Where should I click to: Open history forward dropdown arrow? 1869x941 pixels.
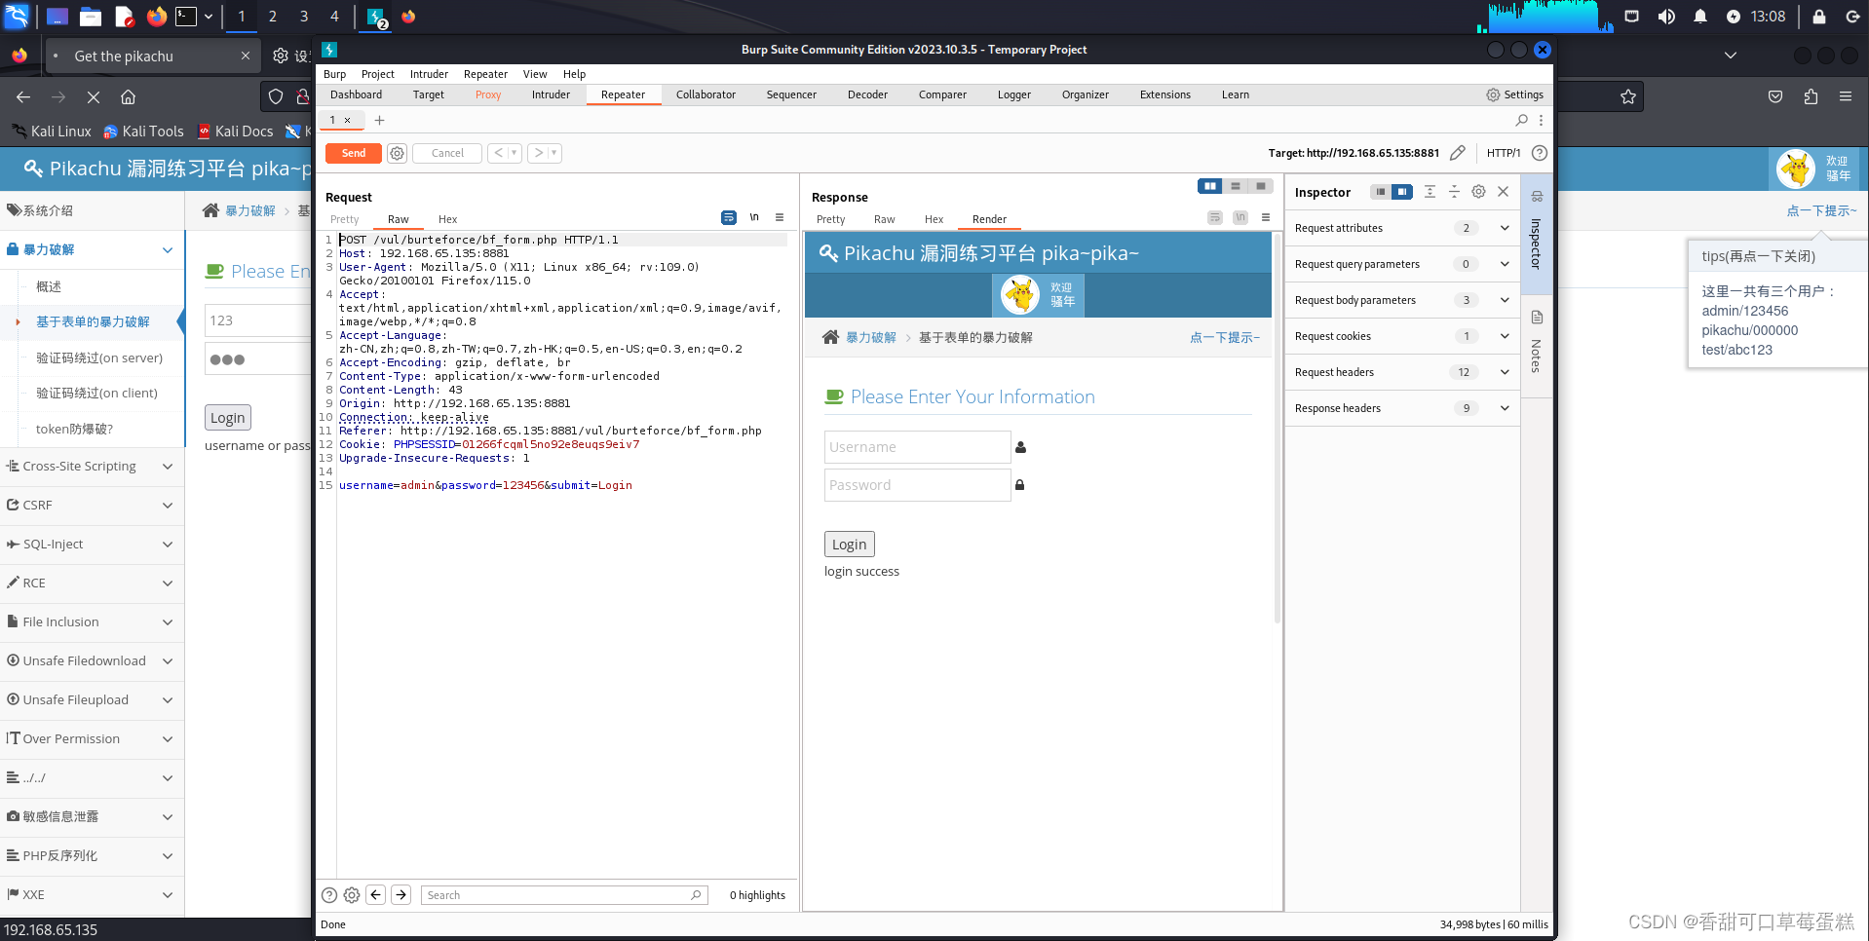coord(554,153)
